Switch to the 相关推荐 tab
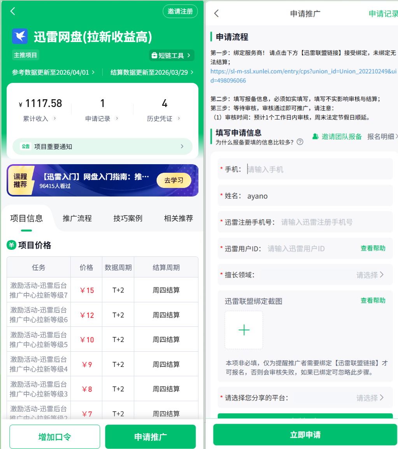398x449 pixels. point(179,219)
